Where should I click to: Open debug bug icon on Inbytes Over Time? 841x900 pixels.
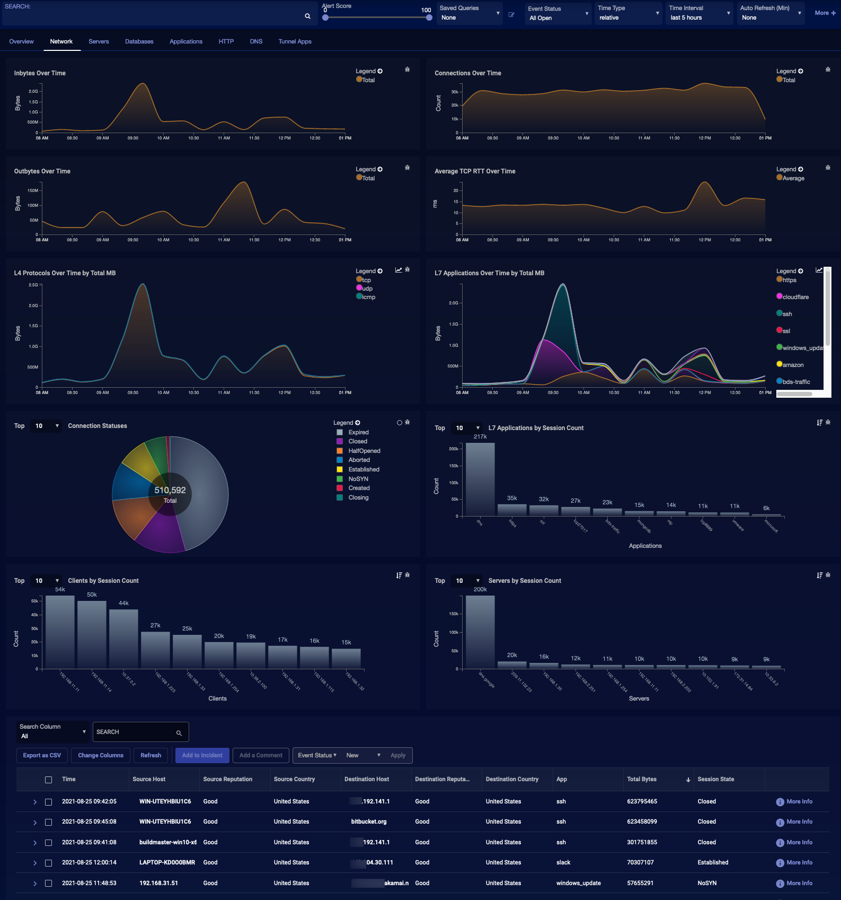click(x=407, y=69)
